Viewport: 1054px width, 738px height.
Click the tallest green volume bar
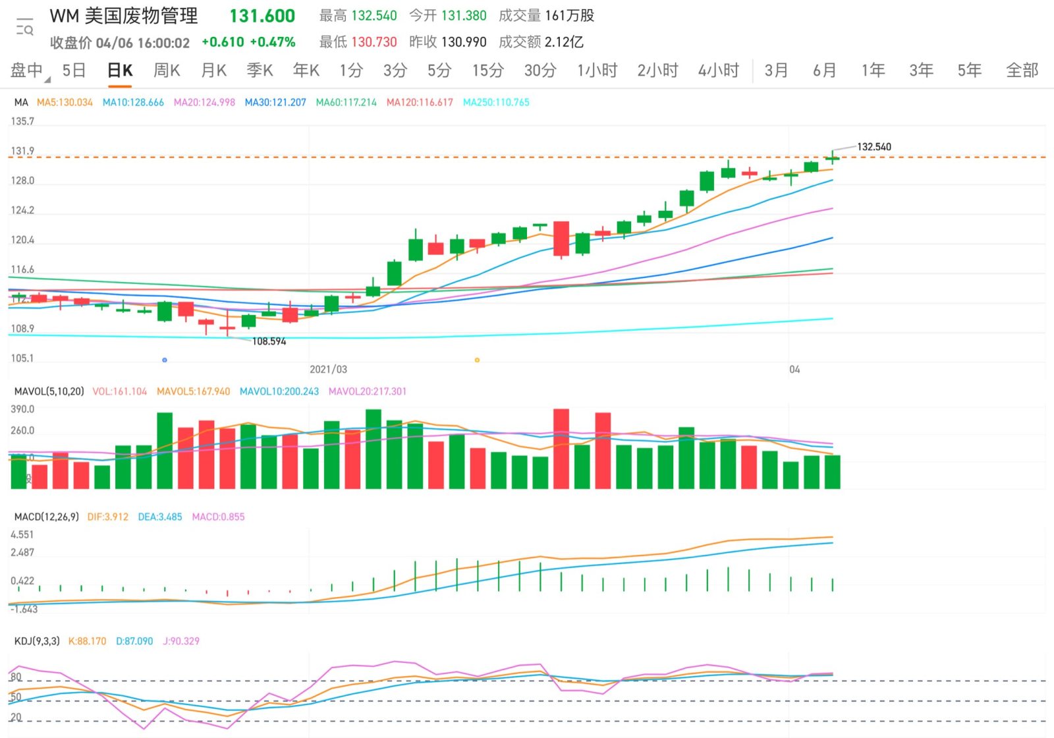374,449
